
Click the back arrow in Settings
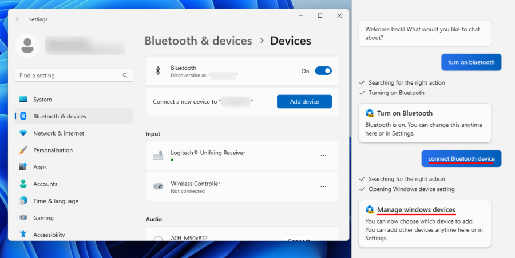click(x=18, y=19)
